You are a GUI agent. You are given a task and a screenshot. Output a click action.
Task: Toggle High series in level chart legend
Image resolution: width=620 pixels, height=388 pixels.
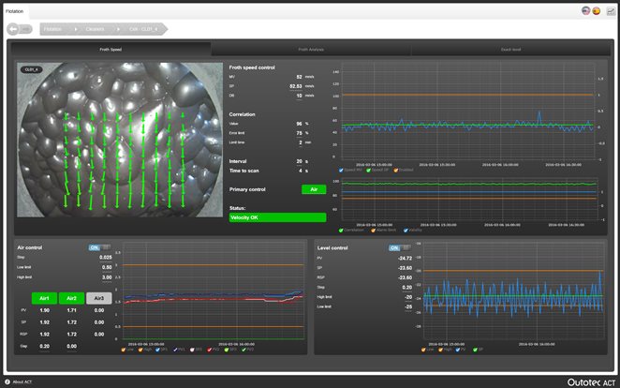click(x=441, y=350)
